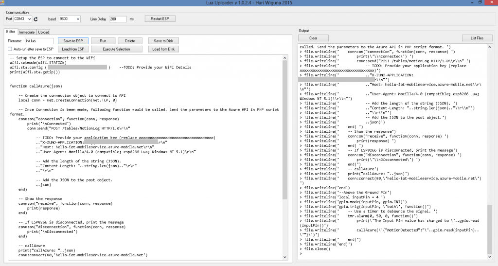Screen dimensions: 498x266
Task: Toggle Auto-run after save to ESP checkbox
Action: pyautogui.click(x=10, y=49)
